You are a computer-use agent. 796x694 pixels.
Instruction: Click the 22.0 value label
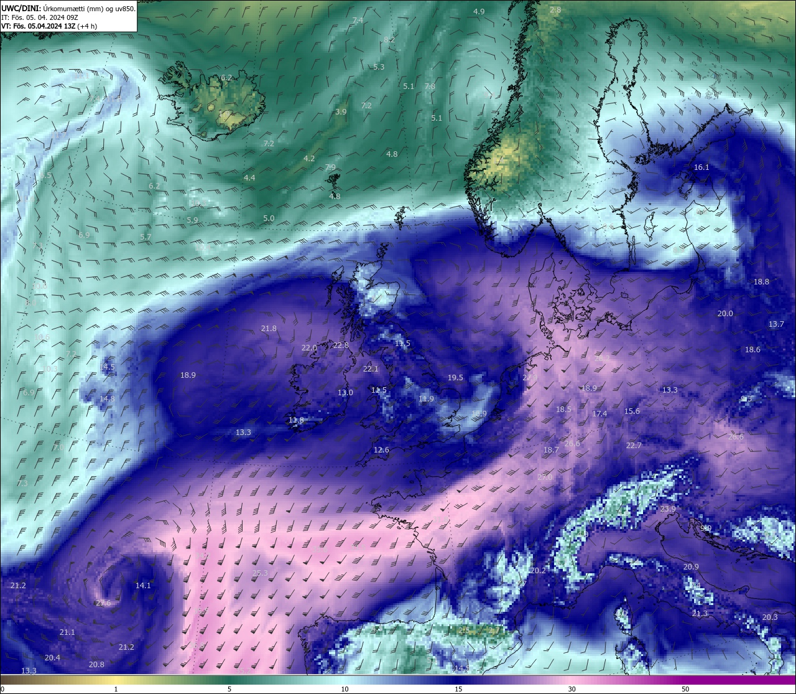pyautogui.click(x=309, y=348)
